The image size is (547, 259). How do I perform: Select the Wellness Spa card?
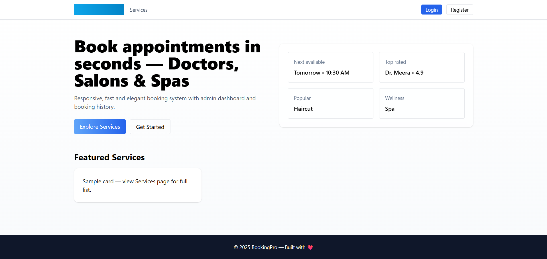coord(422,103)
